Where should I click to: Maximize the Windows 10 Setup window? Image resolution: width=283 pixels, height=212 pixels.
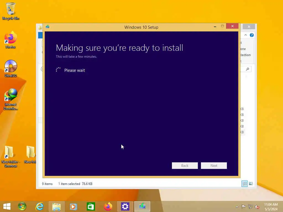coord(222,26)
